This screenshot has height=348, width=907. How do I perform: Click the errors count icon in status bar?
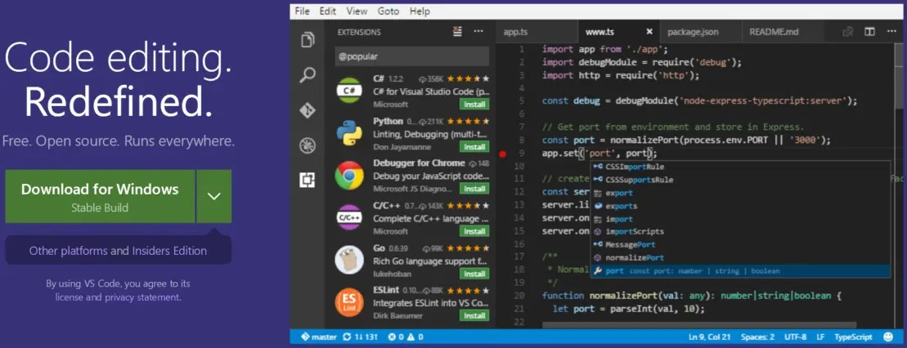(x=393, y=337)
